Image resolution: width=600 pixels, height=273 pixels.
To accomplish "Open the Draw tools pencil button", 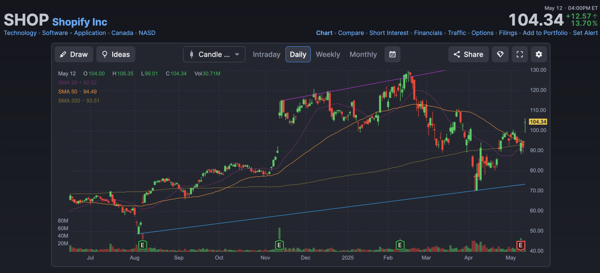I will pyautogui.click(x=74, y=54).
